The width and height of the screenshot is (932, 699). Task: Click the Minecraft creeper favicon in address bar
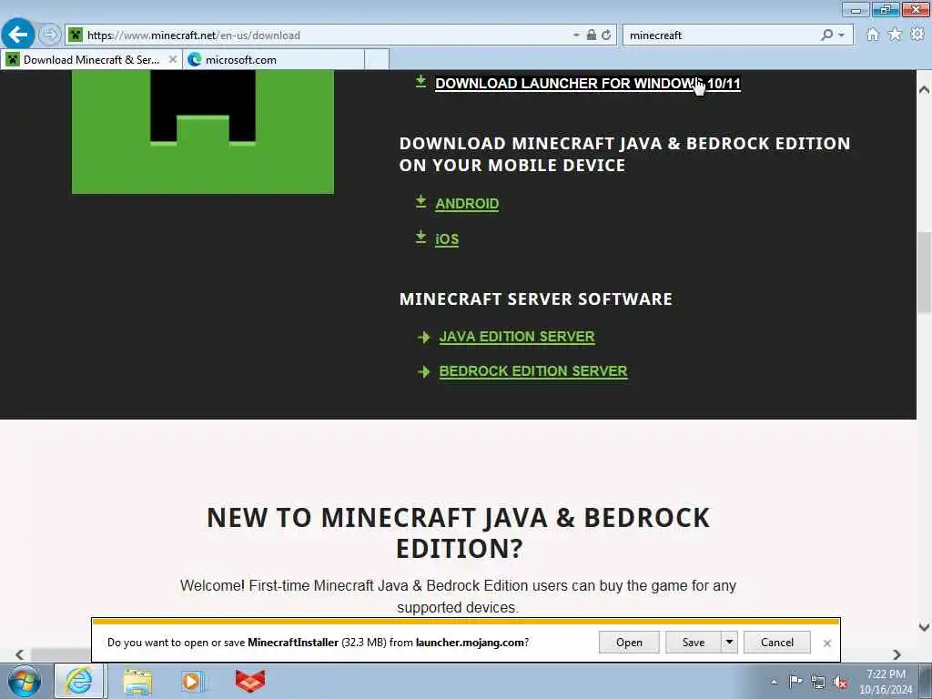76,35
